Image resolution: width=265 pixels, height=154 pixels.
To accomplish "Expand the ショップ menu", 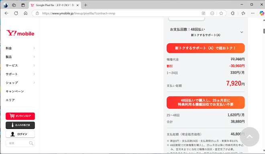I will (x=20, y=83).
